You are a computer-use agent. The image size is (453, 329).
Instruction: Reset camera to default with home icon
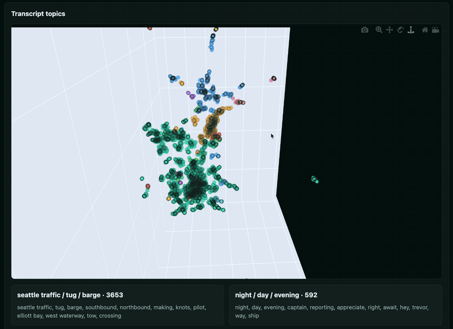click(x=425, y=30)
